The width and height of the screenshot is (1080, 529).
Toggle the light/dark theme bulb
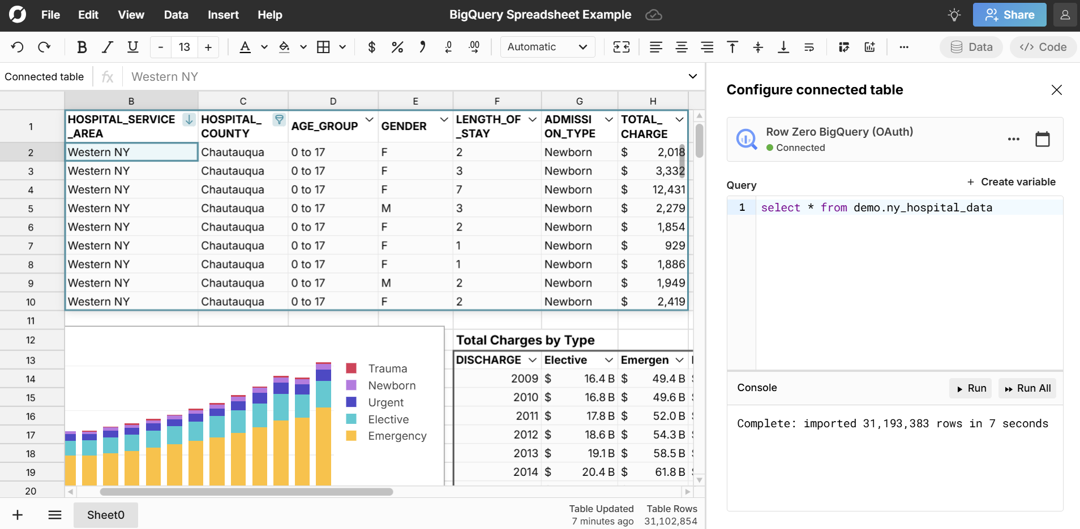click(x=954, y=15)
